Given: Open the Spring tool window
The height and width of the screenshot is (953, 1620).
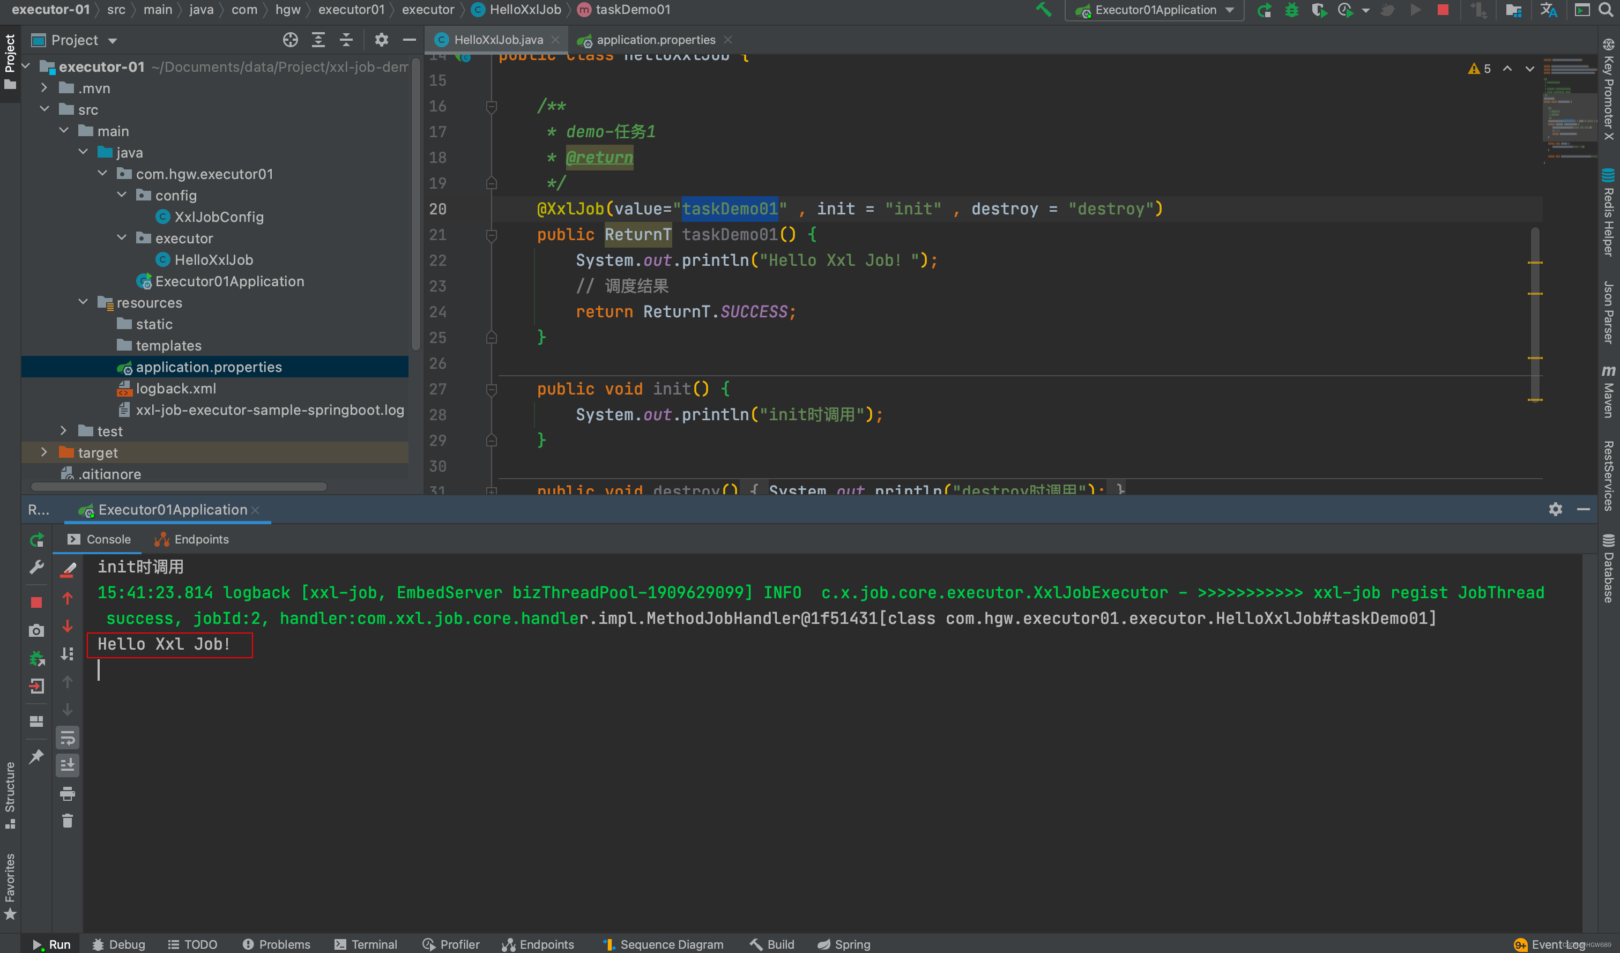Looking at the screenshot, I should click(x=843, y=944).
